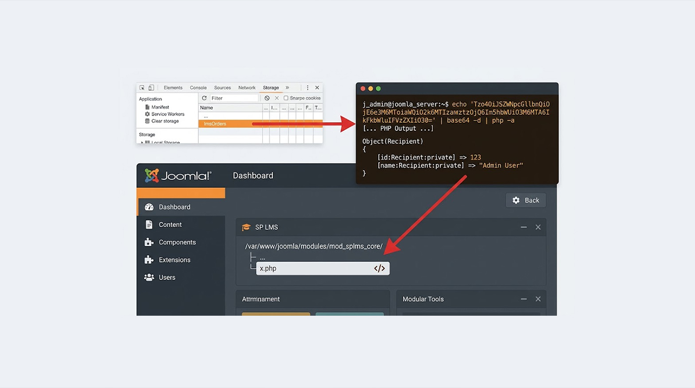The height and width of the screenshot is (388, 695).
Task: Expand more DevTools tabs chevron
Action: pos(287,88)
